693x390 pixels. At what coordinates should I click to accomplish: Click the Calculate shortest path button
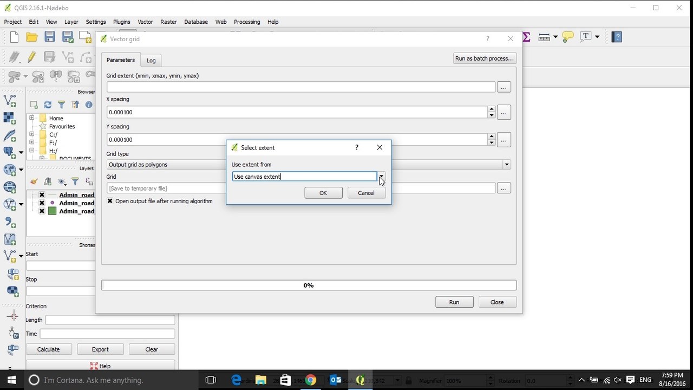[48, 349]
